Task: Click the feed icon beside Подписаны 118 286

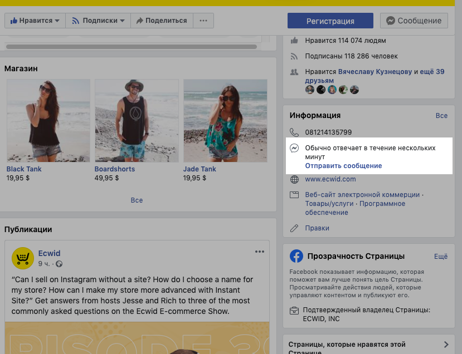Action: (x=294, y=56)
